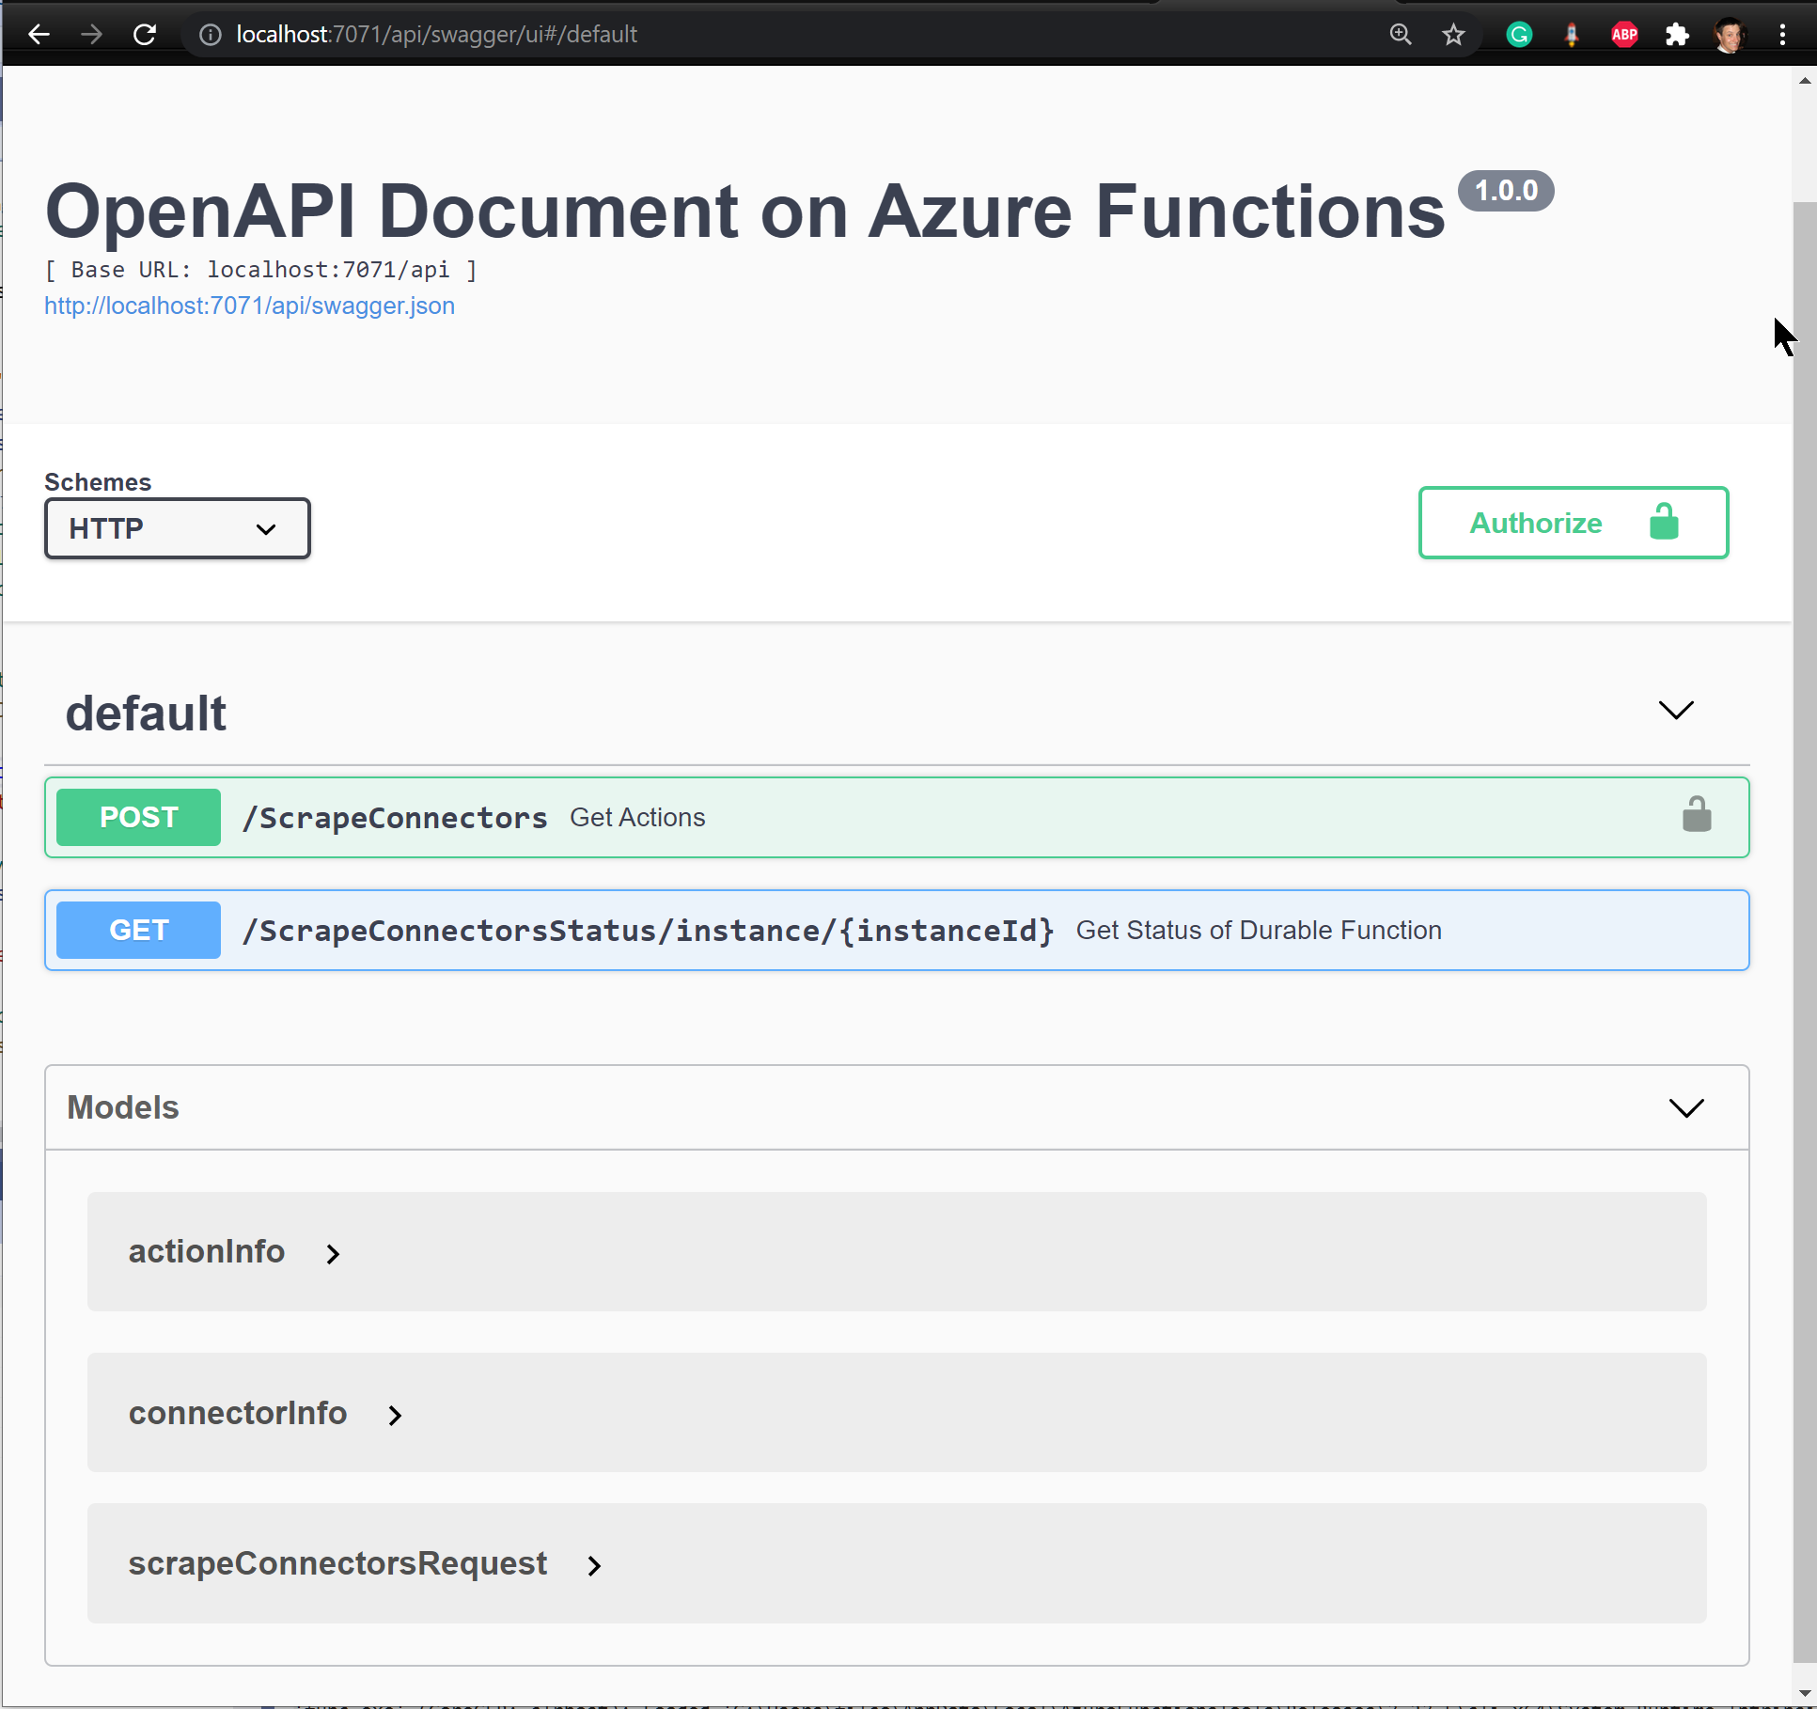Viewport: 1817px width, 1709px height.
Task: Click the zoom magnifier icon in address bar
Action: pyautogui.click(x=1401, y=35)
